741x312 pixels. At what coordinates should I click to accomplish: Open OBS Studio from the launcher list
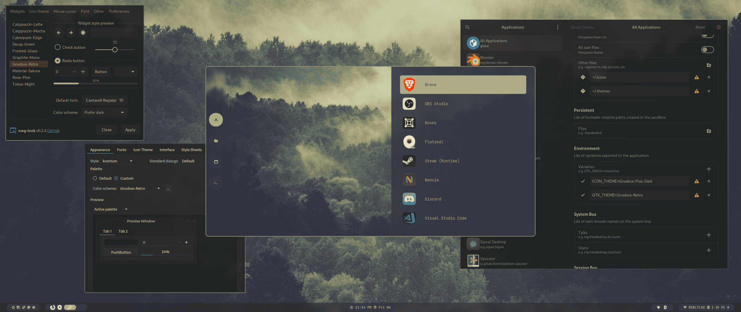[x=436, y=104]
